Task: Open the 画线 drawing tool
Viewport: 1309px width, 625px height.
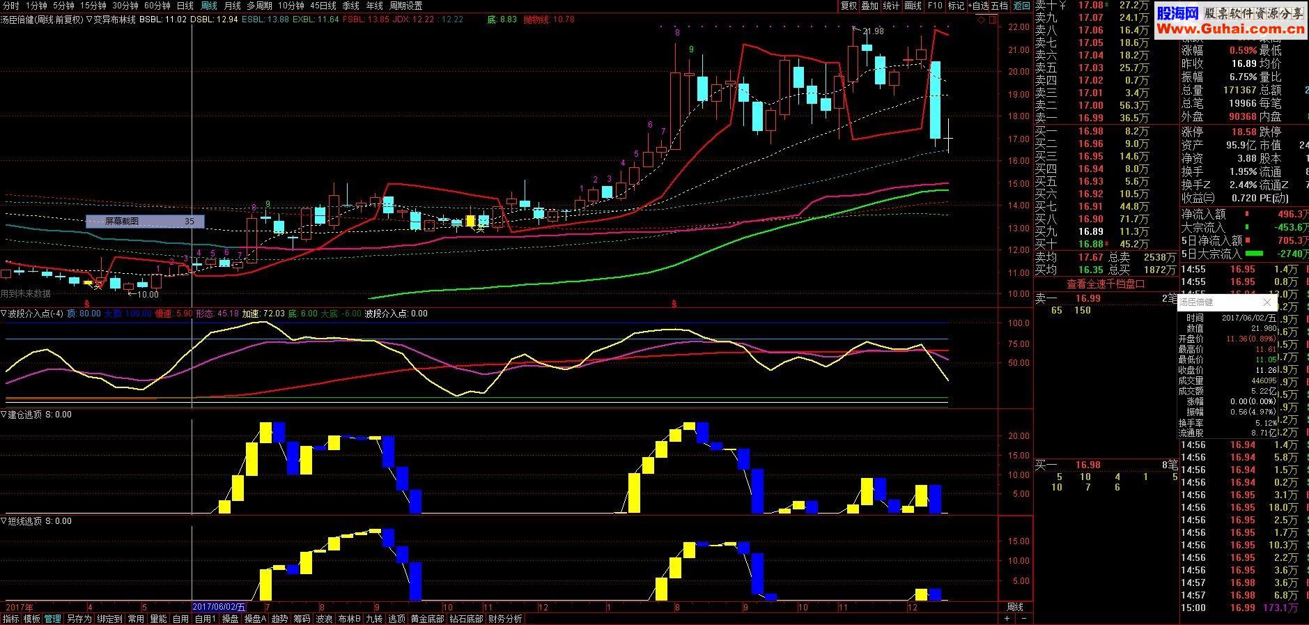Action: [x=913, y=6]
